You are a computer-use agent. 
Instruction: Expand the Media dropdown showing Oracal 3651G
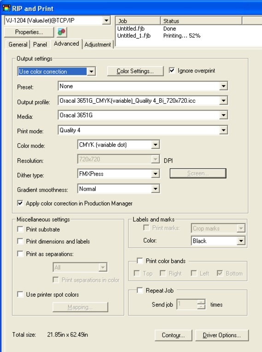(223, 115)
